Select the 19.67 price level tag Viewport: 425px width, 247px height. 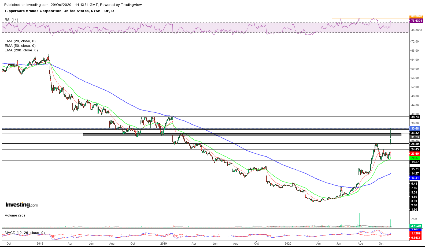pyautogui.click(x=415, y=162)
